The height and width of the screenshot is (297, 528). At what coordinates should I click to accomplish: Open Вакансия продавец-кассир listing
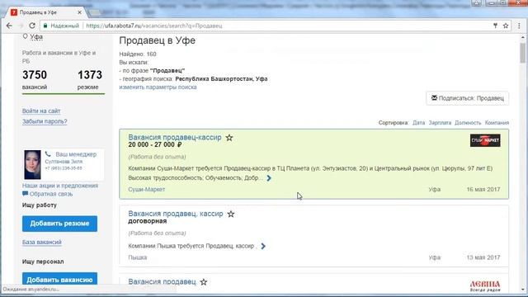pos(175,138)
